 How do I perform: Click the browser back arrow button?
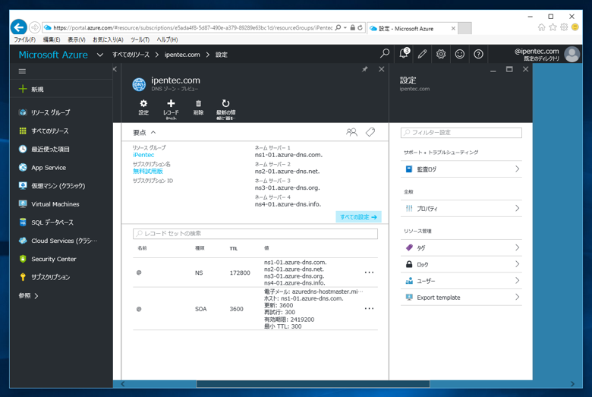(19, 27)
